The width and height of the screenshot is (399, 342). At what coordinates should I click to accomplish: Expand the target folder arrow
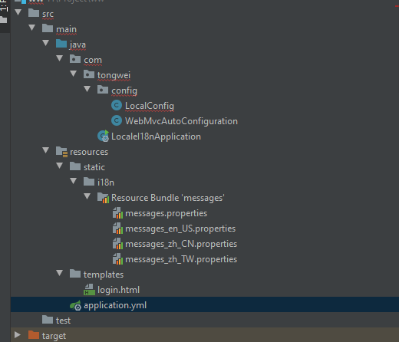pyautogui.click(x=18, y=334)
